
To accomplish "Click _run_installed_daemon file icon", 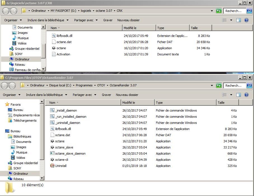I will pos(52,117).
